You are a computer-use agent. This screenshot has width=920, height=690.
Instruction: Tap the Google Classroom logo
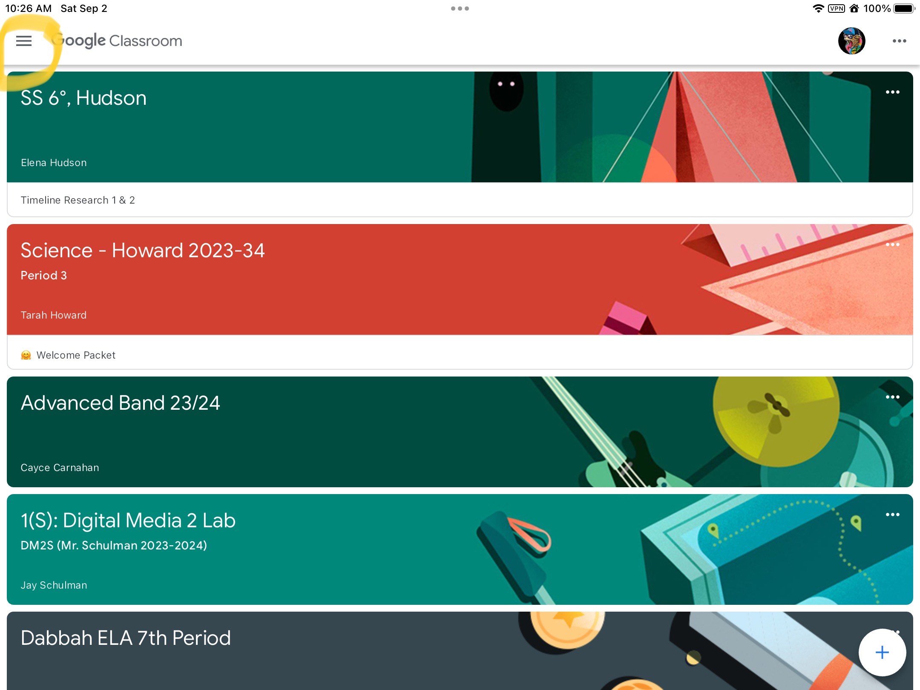click(x=117, y=41)
